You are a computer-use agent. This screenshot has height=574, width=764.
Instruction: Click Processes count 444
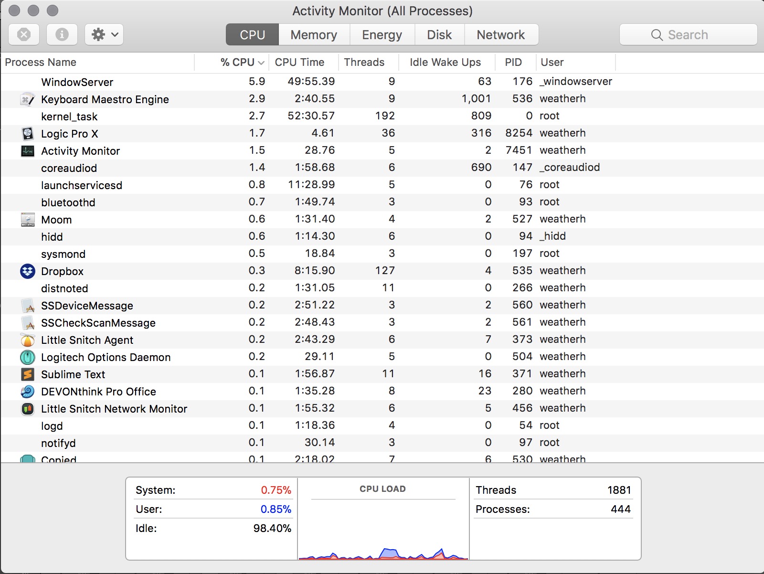(621, 509)
